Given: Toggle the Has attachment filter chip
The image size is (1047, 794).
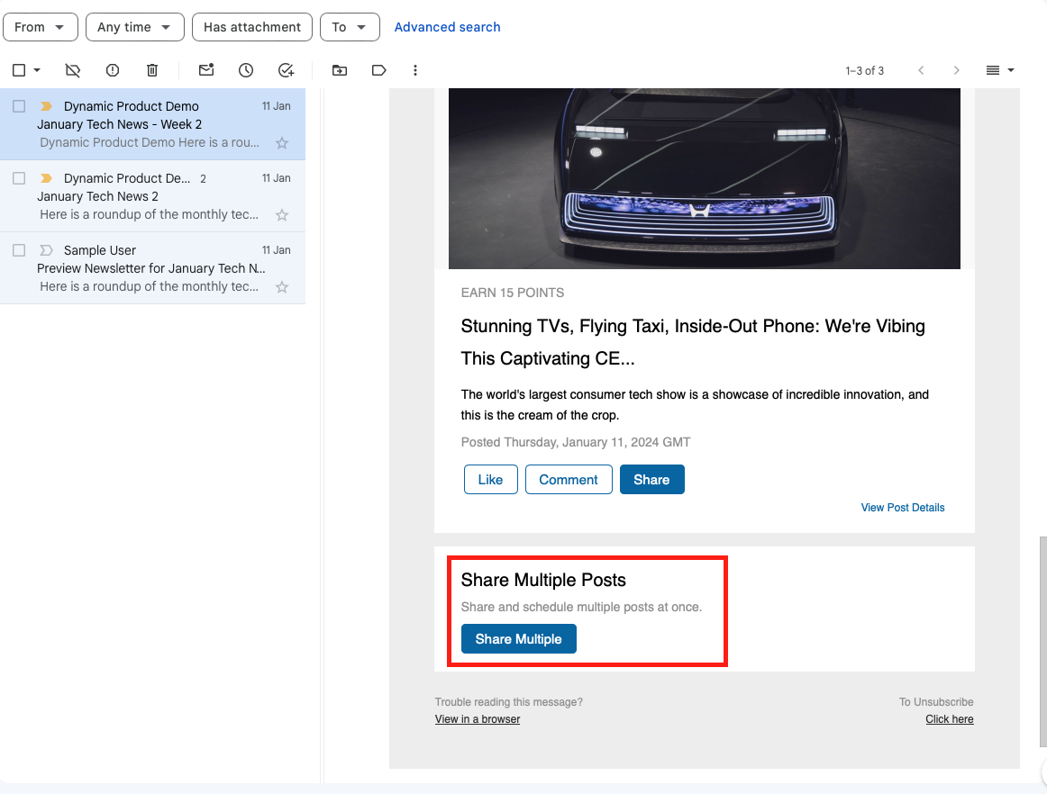Looking at the screenshot, I should click(251, 27).
